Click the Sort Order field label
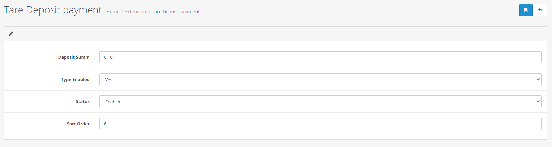The height and width of the screenshot is (147, 552). coord(78,124)
